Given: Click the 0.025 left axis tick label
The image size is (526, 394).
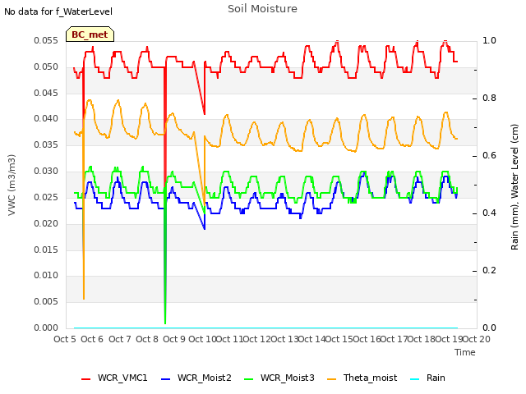Looking at the screenshot, I should click(46, 197).
